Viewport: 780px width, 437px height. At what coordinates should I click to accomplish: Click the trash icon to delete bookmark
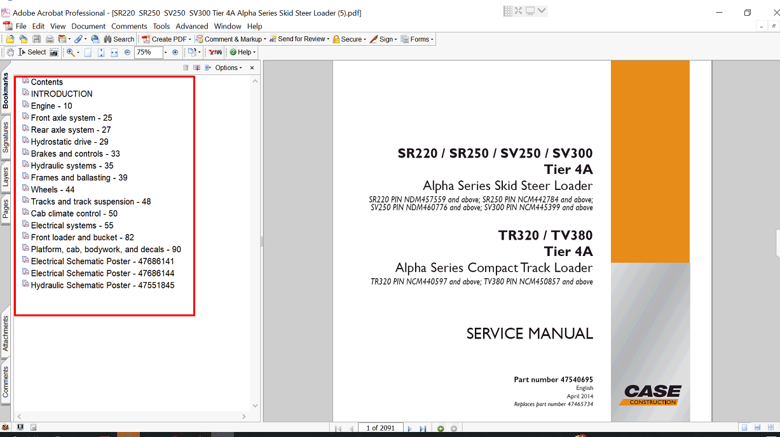(186, 68)
